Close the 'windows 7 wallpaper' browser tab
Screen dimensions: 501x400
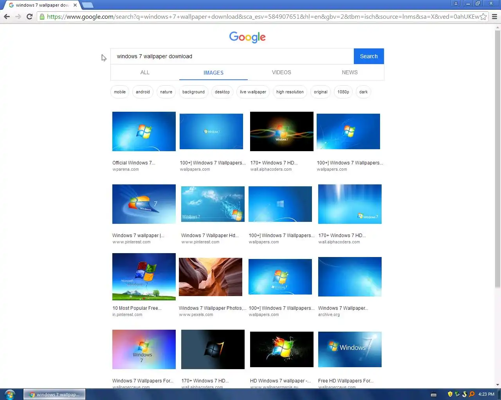point(75,5)
